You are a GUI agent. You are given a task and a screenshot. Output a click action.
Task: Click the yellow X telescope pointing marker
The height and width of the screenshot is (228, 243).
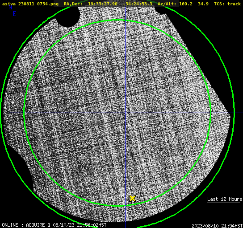pos(132,199)
